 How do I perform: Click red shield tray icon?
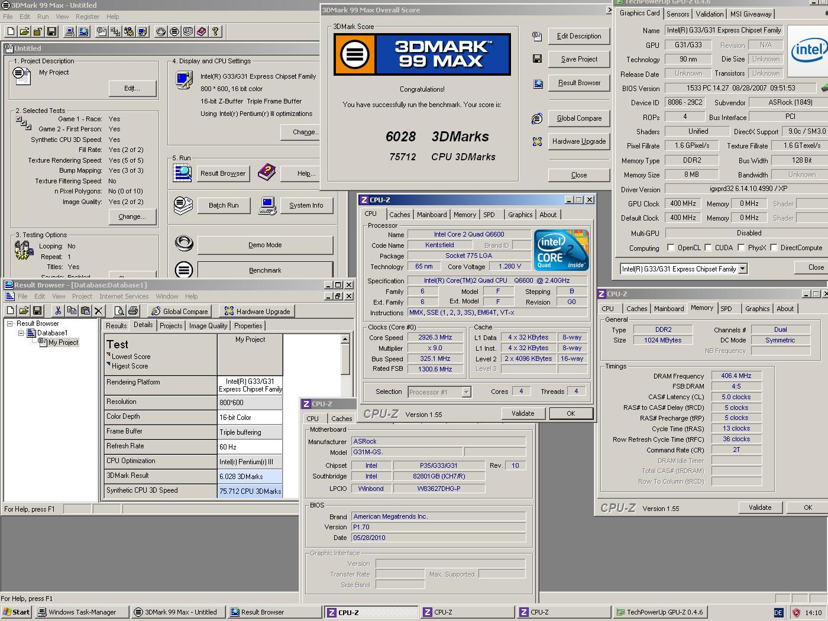point(796,613)
